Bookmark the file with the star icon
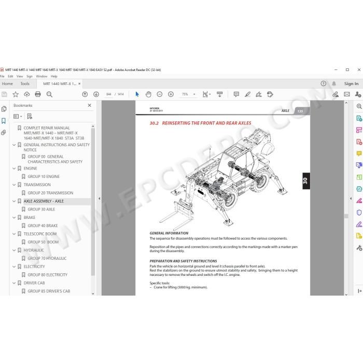Viewport: 363px width, 363px height. point(16,94)
